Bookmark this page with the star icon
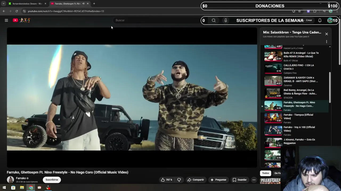Screen dimensions: 341x191 pyautogui.click(x=299, y=11)
